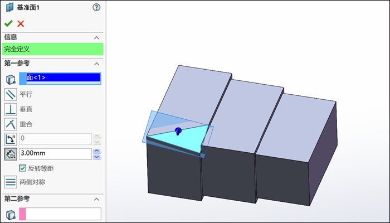390x223 pixels.
Task: Collapse the 第二参考 section
Action: click(x=96, y=200)
